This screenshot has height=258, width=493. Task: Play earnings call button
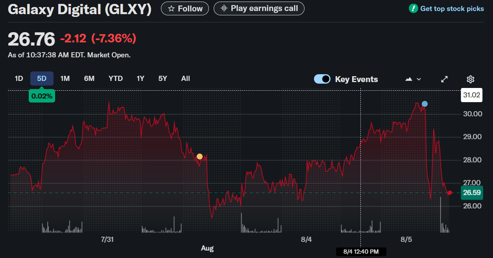point(259,8)
